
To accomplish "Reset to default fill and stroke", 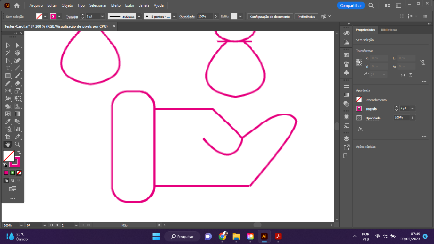I will (x=5, y=165).
